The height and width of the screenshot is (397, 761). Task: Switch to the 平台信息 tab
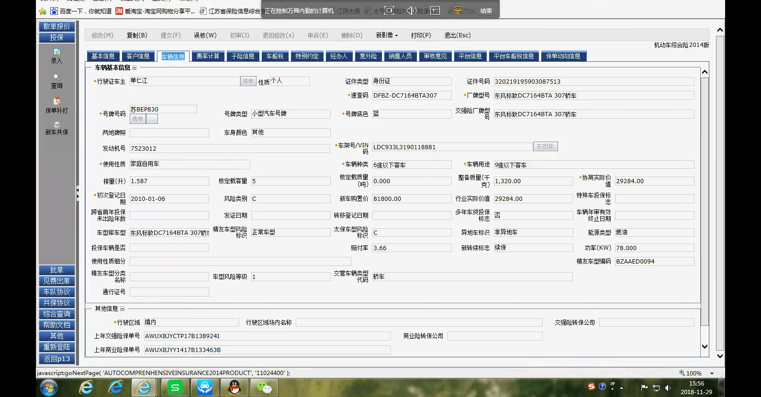[x=470, y=56]
